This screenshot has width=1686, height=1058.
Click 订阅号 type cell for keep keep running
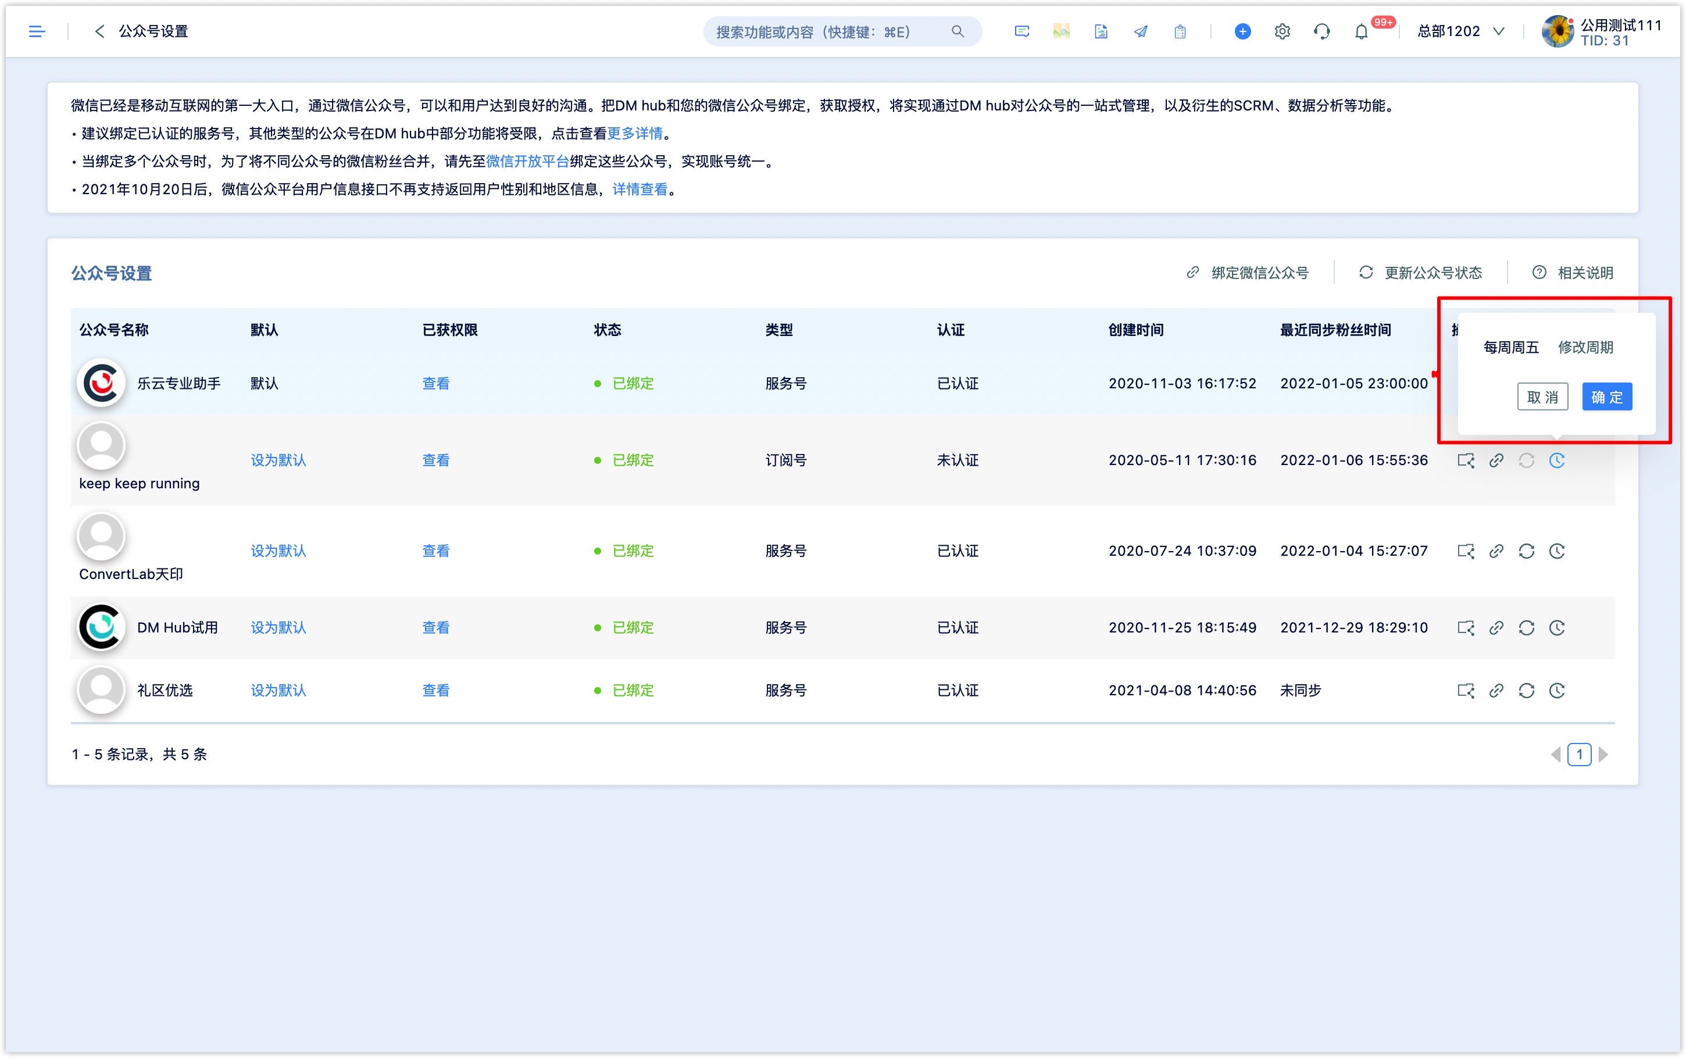785,460
